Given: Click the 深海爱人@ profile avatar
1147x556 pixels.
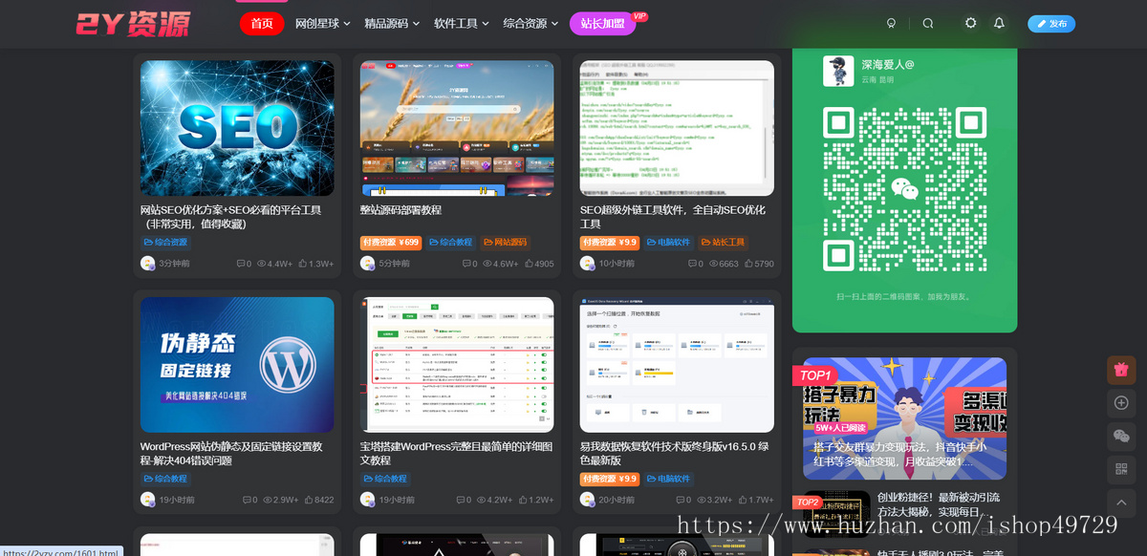Looking at the screenshot, I should pos(838,71).
